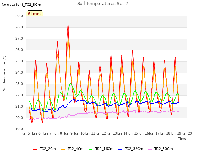
Task: Click the Jun 9 x-axis tick label
Action: click(x=68, y=133)
